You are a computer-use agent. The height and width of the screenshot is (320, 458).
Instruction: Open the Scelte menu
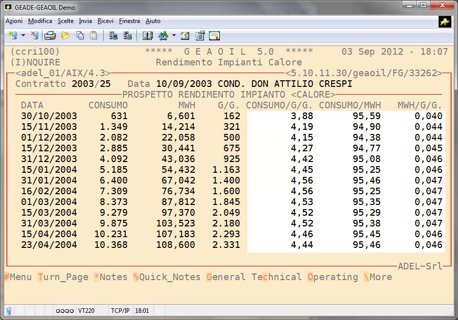click(65, 21)
